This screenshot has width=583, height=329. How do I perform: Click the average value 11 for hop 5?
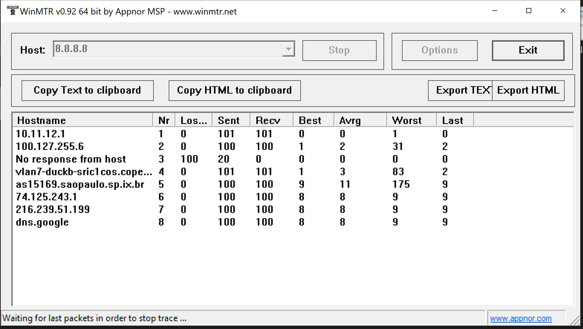pos(345,184)
